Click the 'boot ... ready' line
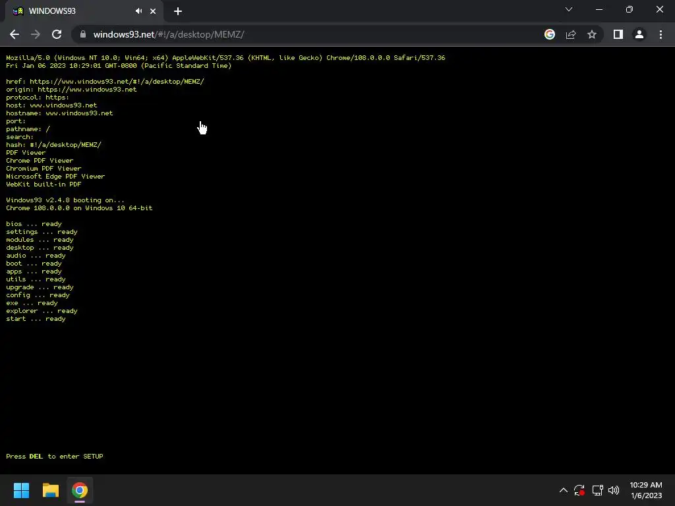This screenshot has height=506, width=675. 34,264
